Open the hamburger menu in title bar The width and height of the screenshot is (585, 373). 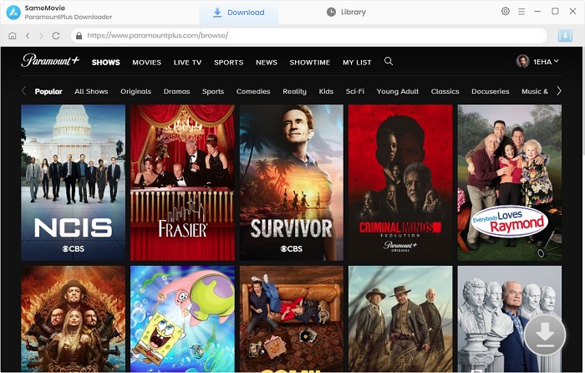[521, 12]
